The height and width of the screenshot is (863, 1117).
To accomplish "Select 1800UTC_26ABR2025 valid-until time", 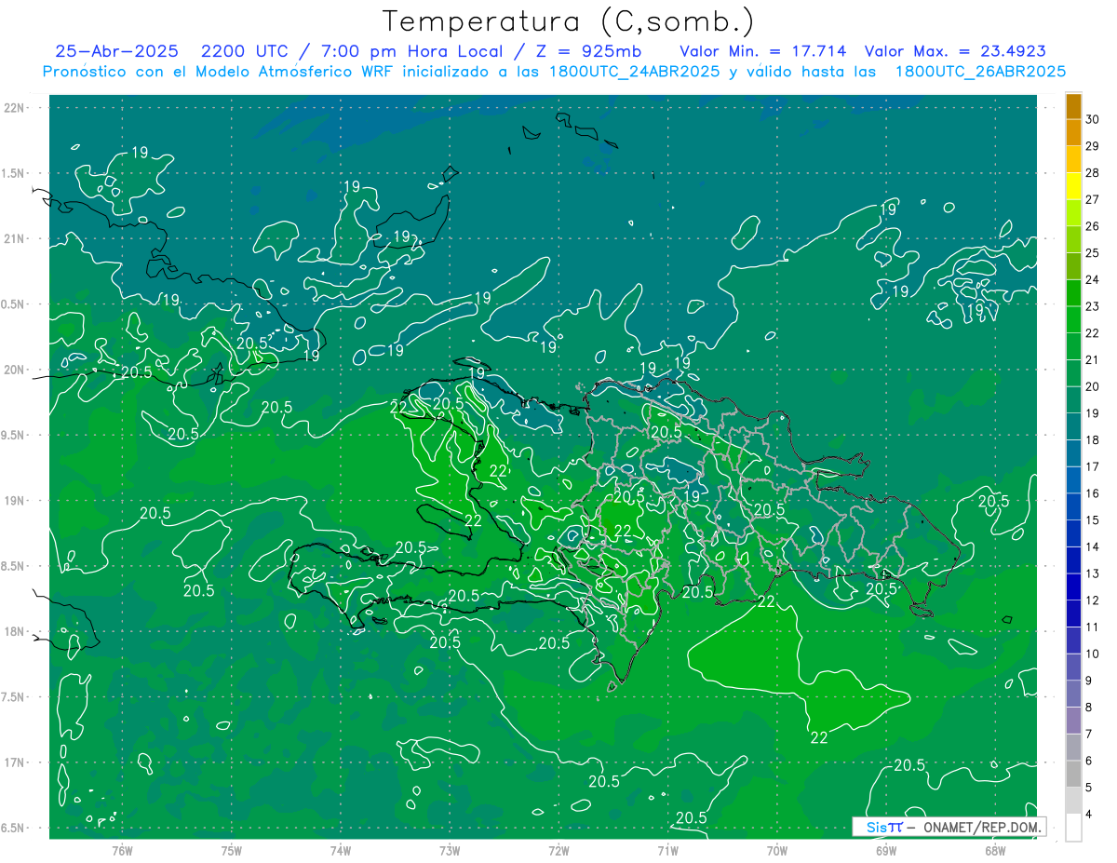I will click(x=979, y=72).
